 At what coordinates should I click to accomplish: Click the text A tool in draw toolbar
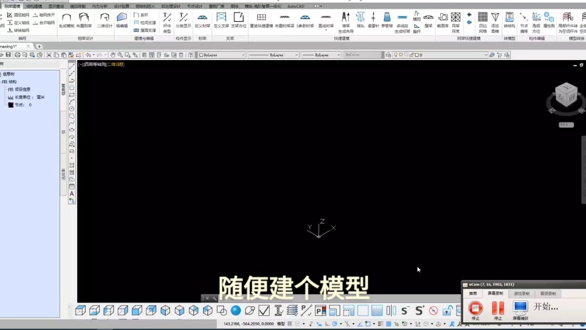click(72, 194)
